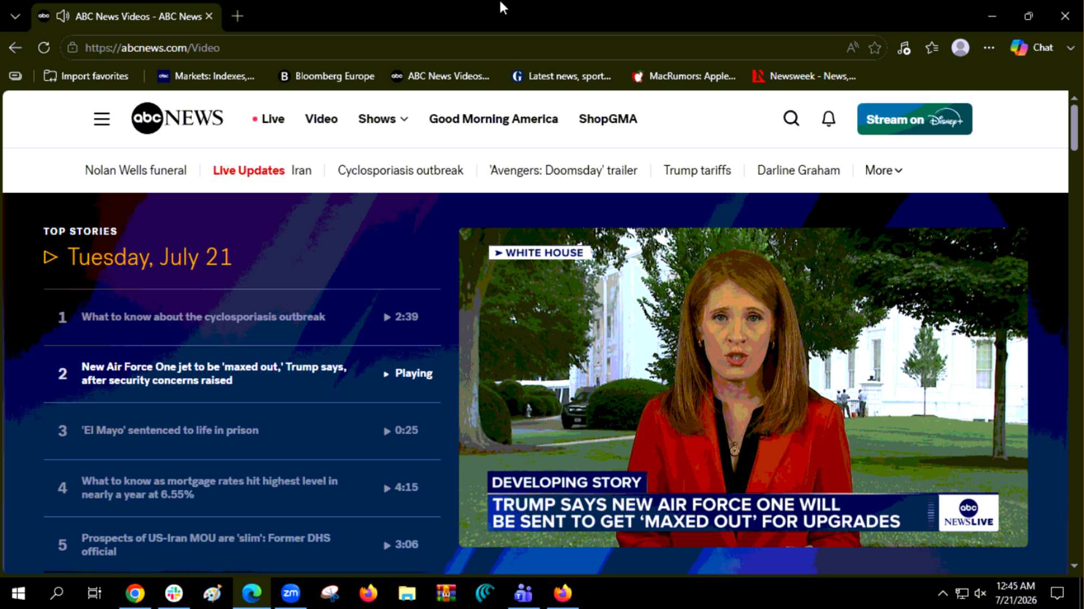Close the ABC News Videos tab

[x=209, y=16]
